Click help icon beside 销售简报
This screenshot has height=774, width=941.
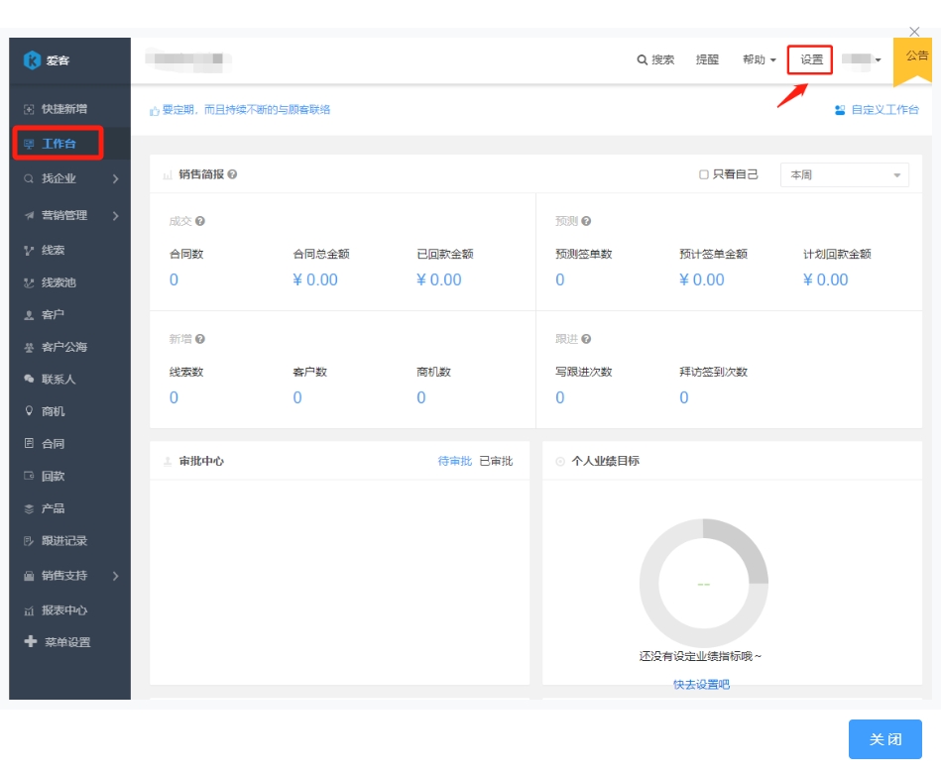tap(232, 174)
